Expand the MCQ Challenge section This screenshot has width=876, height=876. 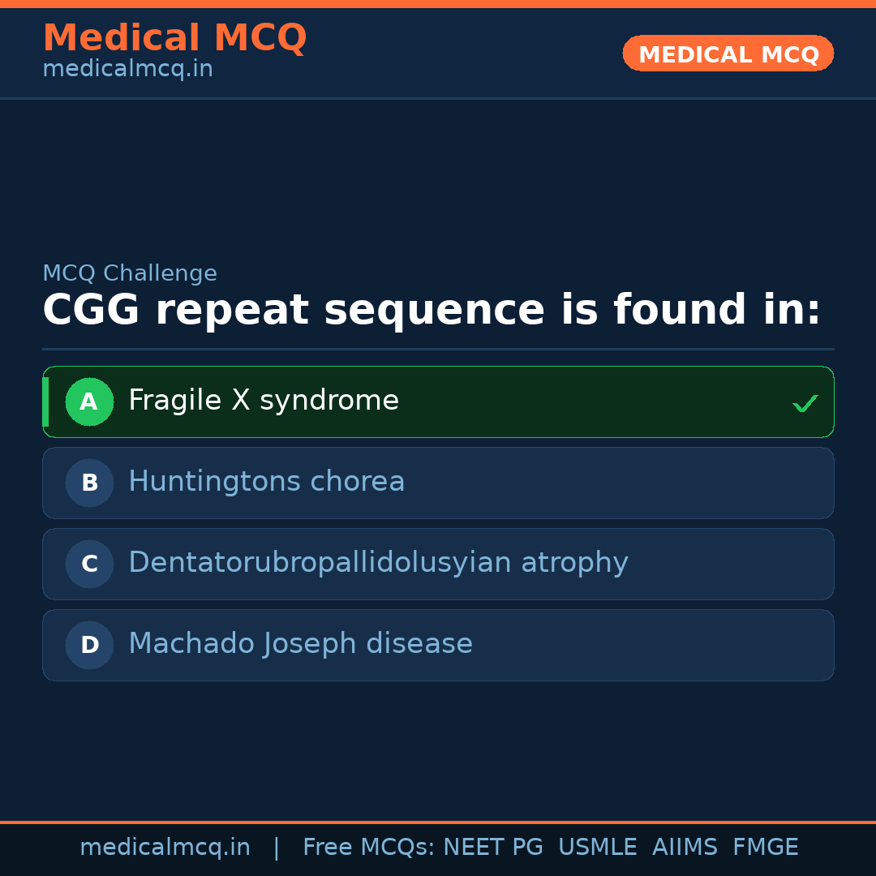(x=130, y=273)
